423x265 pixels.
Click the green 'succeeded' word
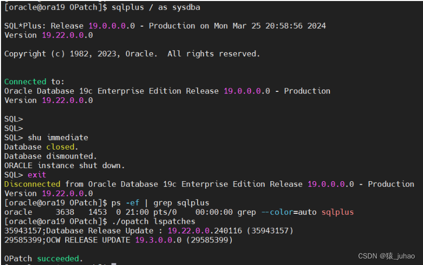pyautogui.click(x=58, y=259)
